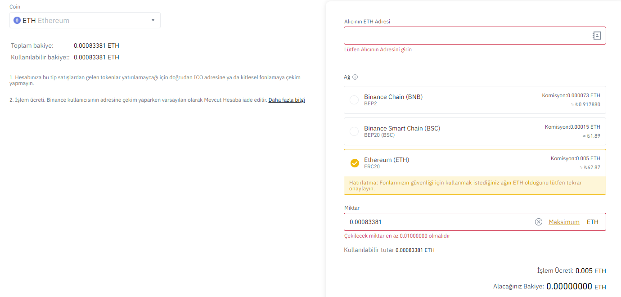
Task: Focus the Alıcının ETH Adresi input field
Action: tap(475, 36)
